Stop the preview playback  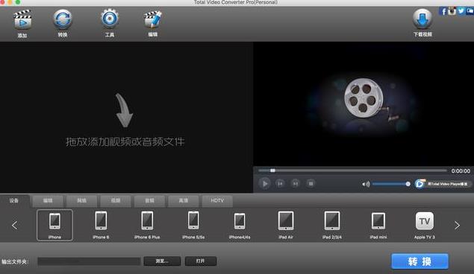[x=311, y=183]
